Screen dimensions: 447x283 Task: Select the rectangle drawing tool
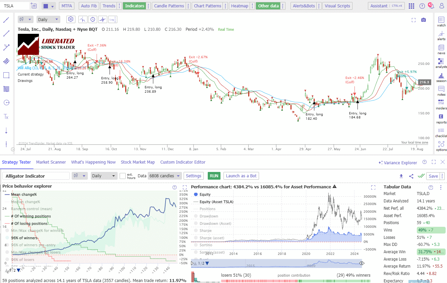point(6,75)
